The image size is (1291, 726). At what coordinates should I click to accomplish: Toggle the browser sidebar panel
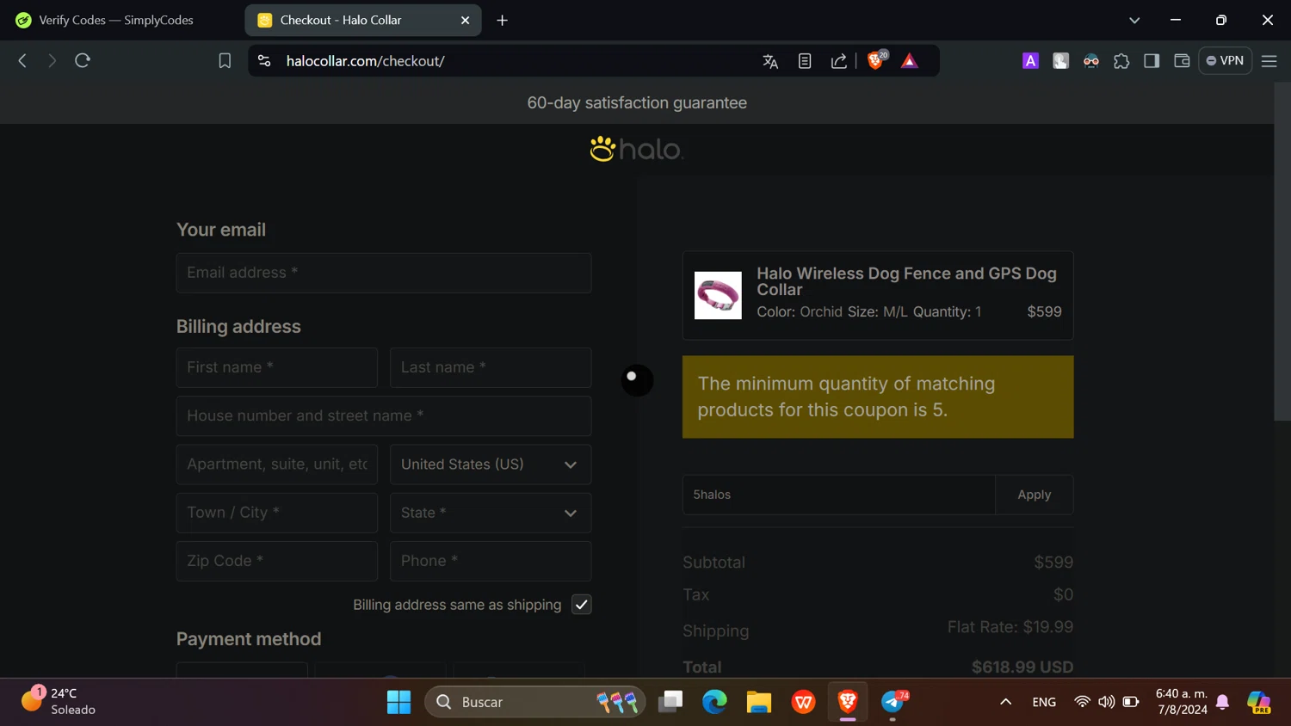pyautogui.click(x=1152, y=61)
